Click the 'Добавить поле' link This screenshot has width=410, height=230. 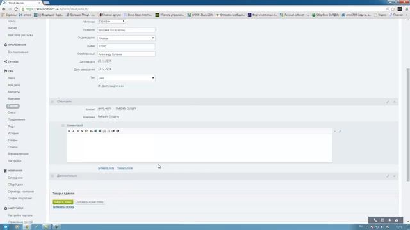(x=106, y=168)
